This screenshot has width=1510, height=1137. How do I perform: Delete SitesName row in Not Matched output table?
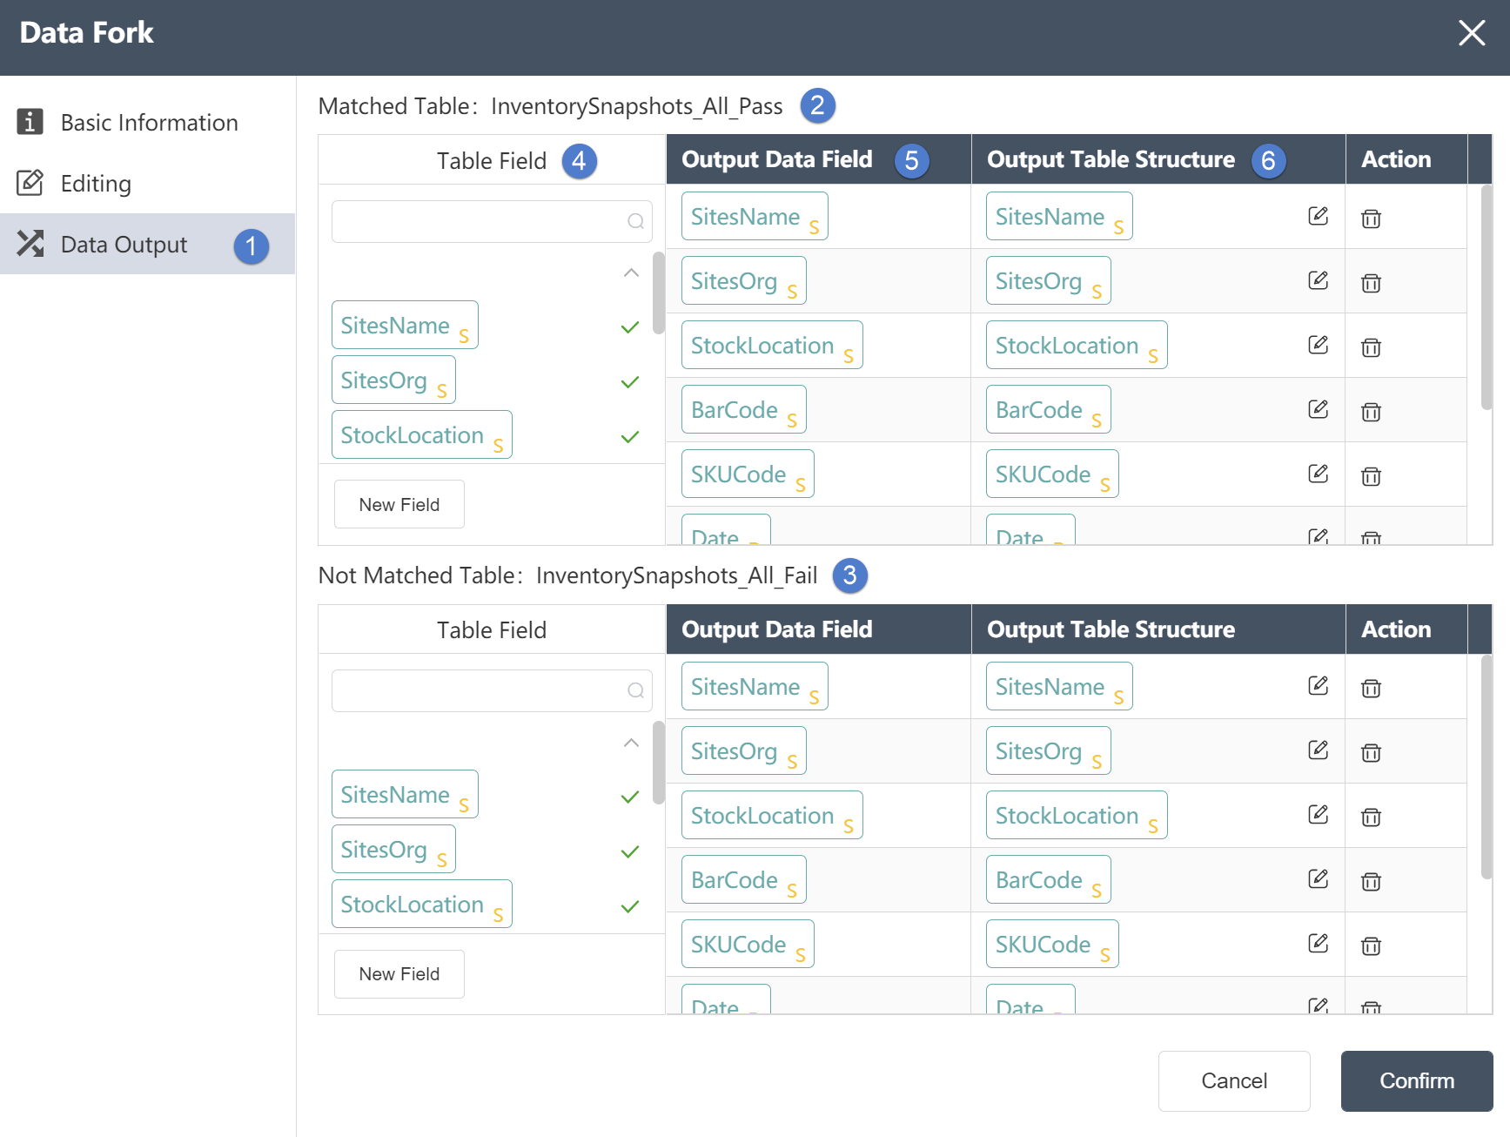[1371, 689]
